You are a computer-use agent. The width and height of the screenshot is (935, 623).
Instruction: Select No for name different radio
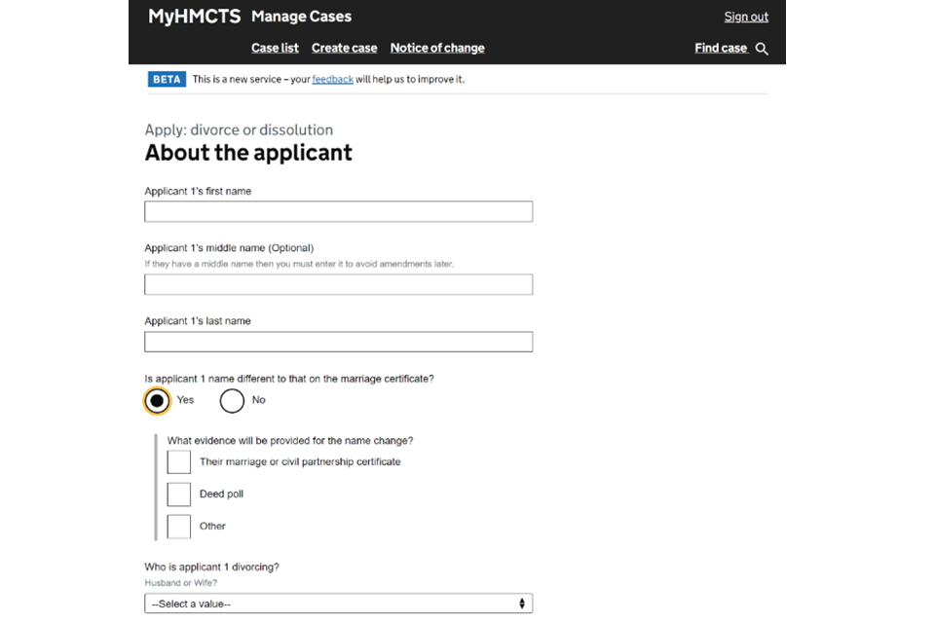click(232, 400)
